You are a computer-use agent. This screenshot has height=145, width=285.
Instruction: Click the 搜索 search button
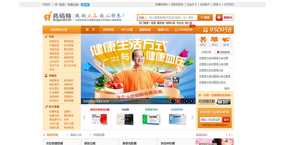click(205, 18)
